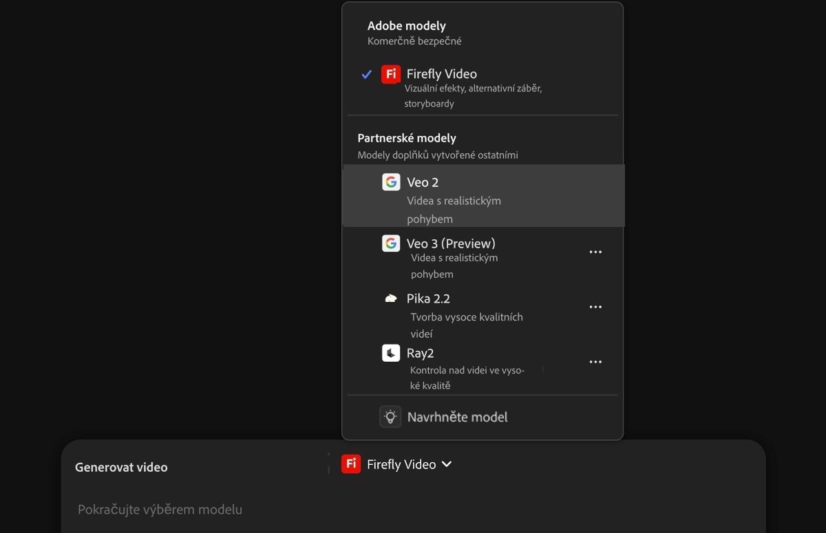
Task: Click the Fi icon in the bottom generation bar
Action: coord(351,464)
